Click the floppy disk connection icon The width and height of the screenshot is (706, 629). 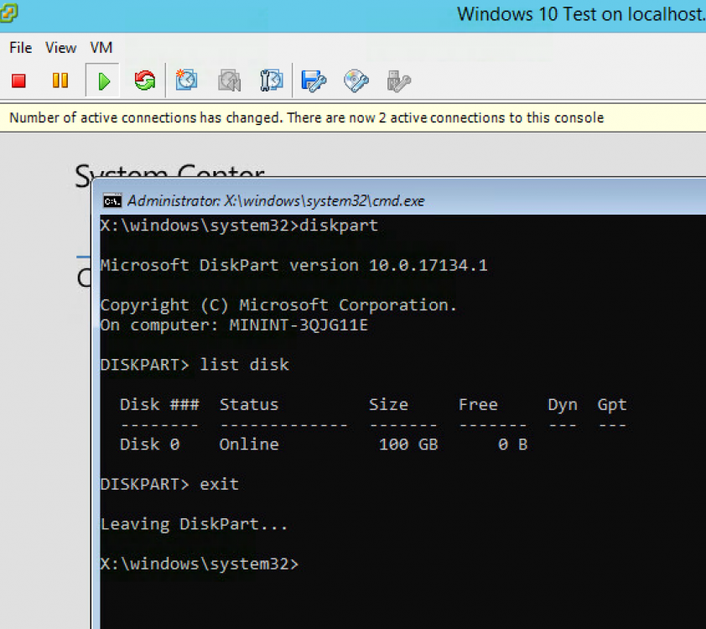click(x=314, y=81)
